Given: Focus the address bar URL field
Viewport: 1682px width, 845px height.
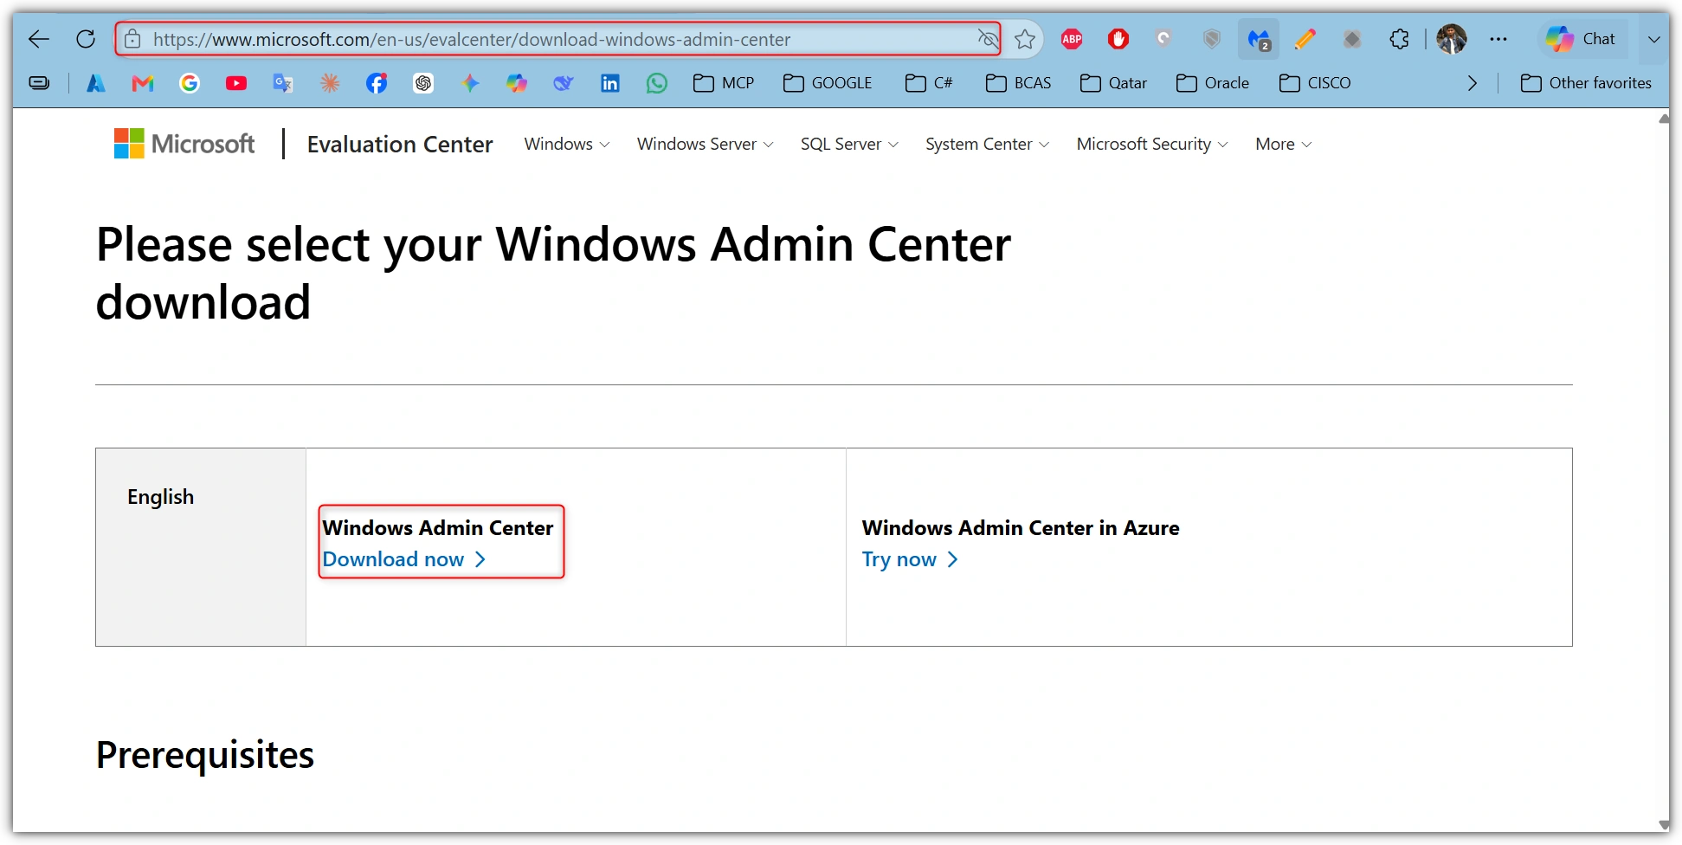Looking at the screenshot, I should (558, 39).
